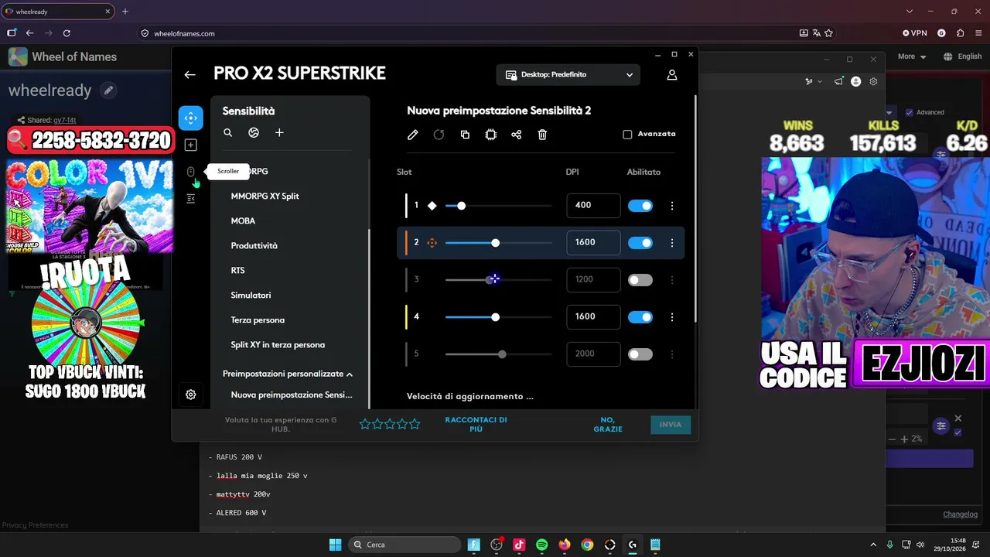Select the MOBA preset

click(x=243, y=221)
